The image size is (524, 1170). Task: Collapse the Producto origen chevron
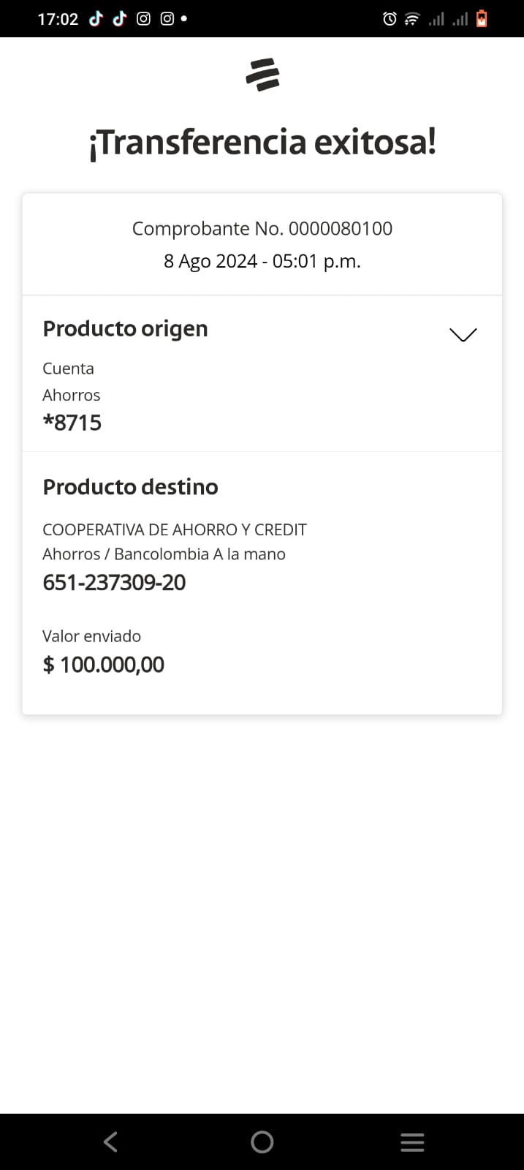[463, 334]
